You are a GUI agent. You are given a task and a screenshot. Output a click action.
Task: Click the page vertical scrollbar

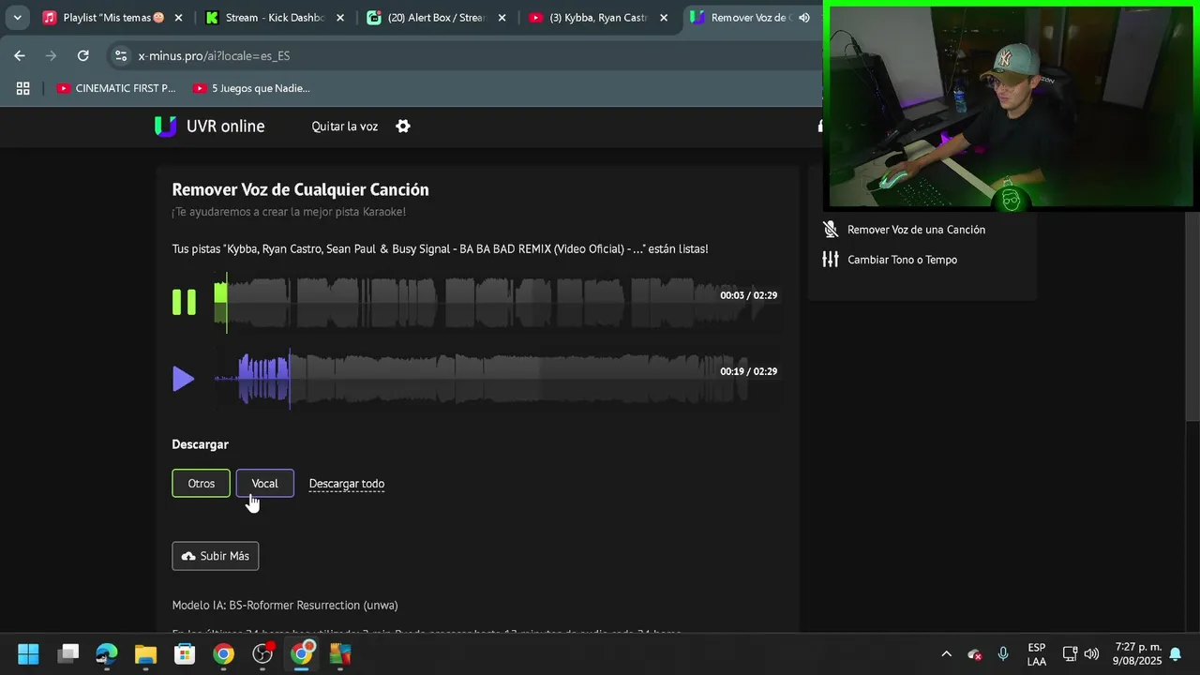pos(1192,317)
